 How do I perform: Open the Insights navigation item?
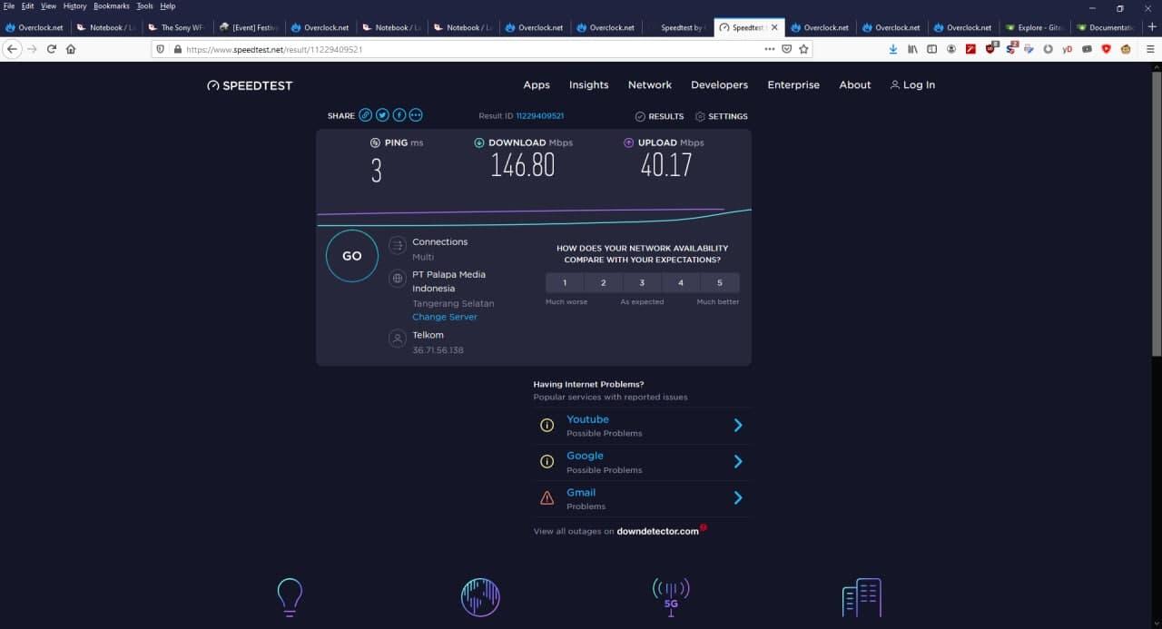click(588, 84)
